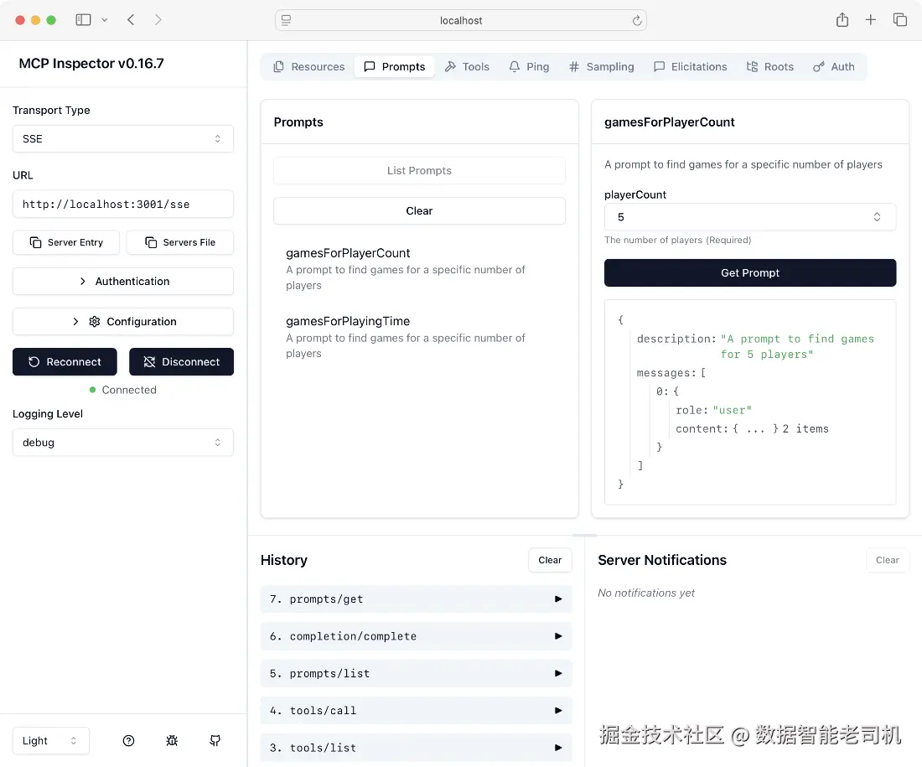922x767 pixels.
Task: Go forward with the browser forward arrow
Action: (x=158, y=20)
